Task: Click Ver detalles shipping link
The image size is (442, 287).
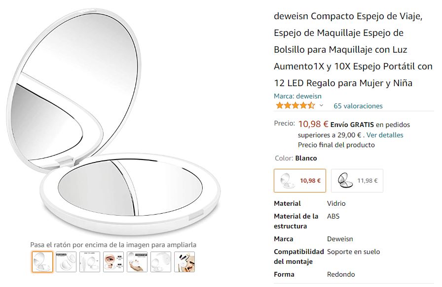Action: 385,135
